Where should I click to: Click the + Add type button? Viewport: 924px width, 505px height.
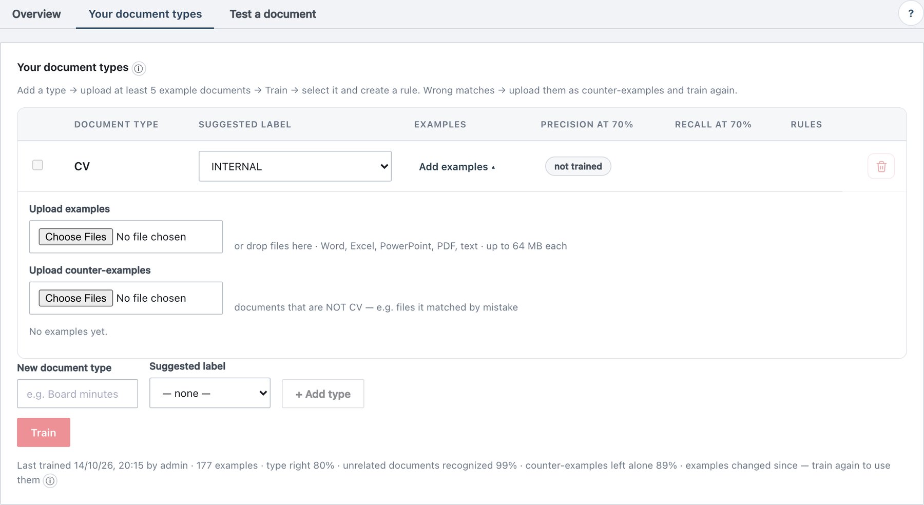point(323,394)
